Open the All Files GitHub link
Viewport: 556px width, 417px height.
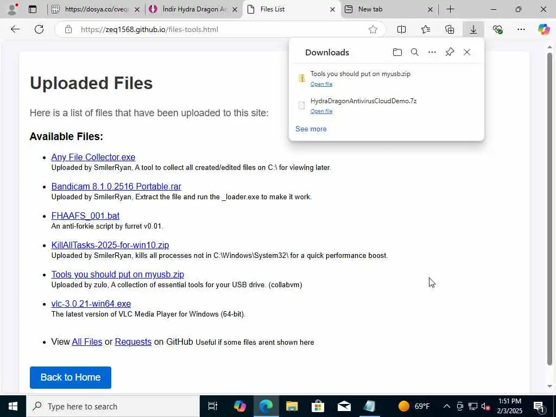[87, 342]
